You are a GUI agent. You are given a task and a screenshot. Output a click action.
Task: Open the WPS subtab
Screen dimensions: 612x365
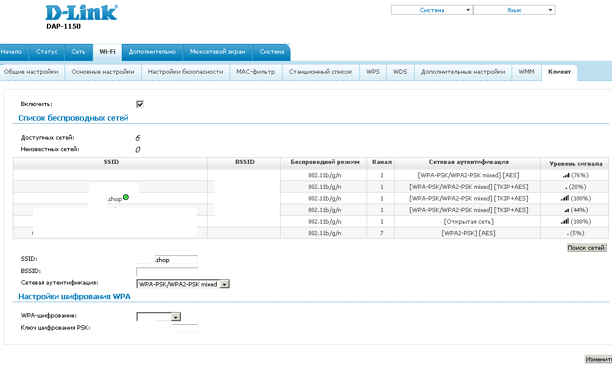point(373,72)
